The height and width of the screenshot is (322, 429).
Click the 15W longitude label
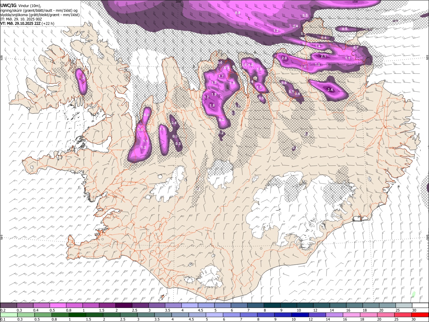coord(355,2)
